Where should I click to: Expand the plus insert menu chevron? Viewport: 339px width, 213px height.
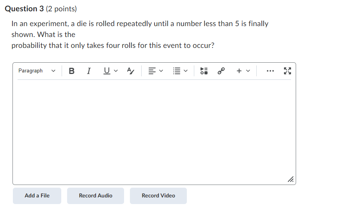click(248, 71)
